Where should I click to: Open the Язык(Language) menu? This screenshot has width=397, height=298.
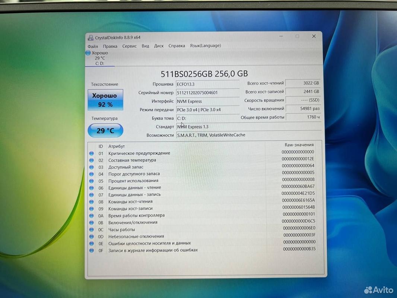205,45
